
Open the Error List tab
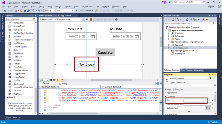[17, 118]
